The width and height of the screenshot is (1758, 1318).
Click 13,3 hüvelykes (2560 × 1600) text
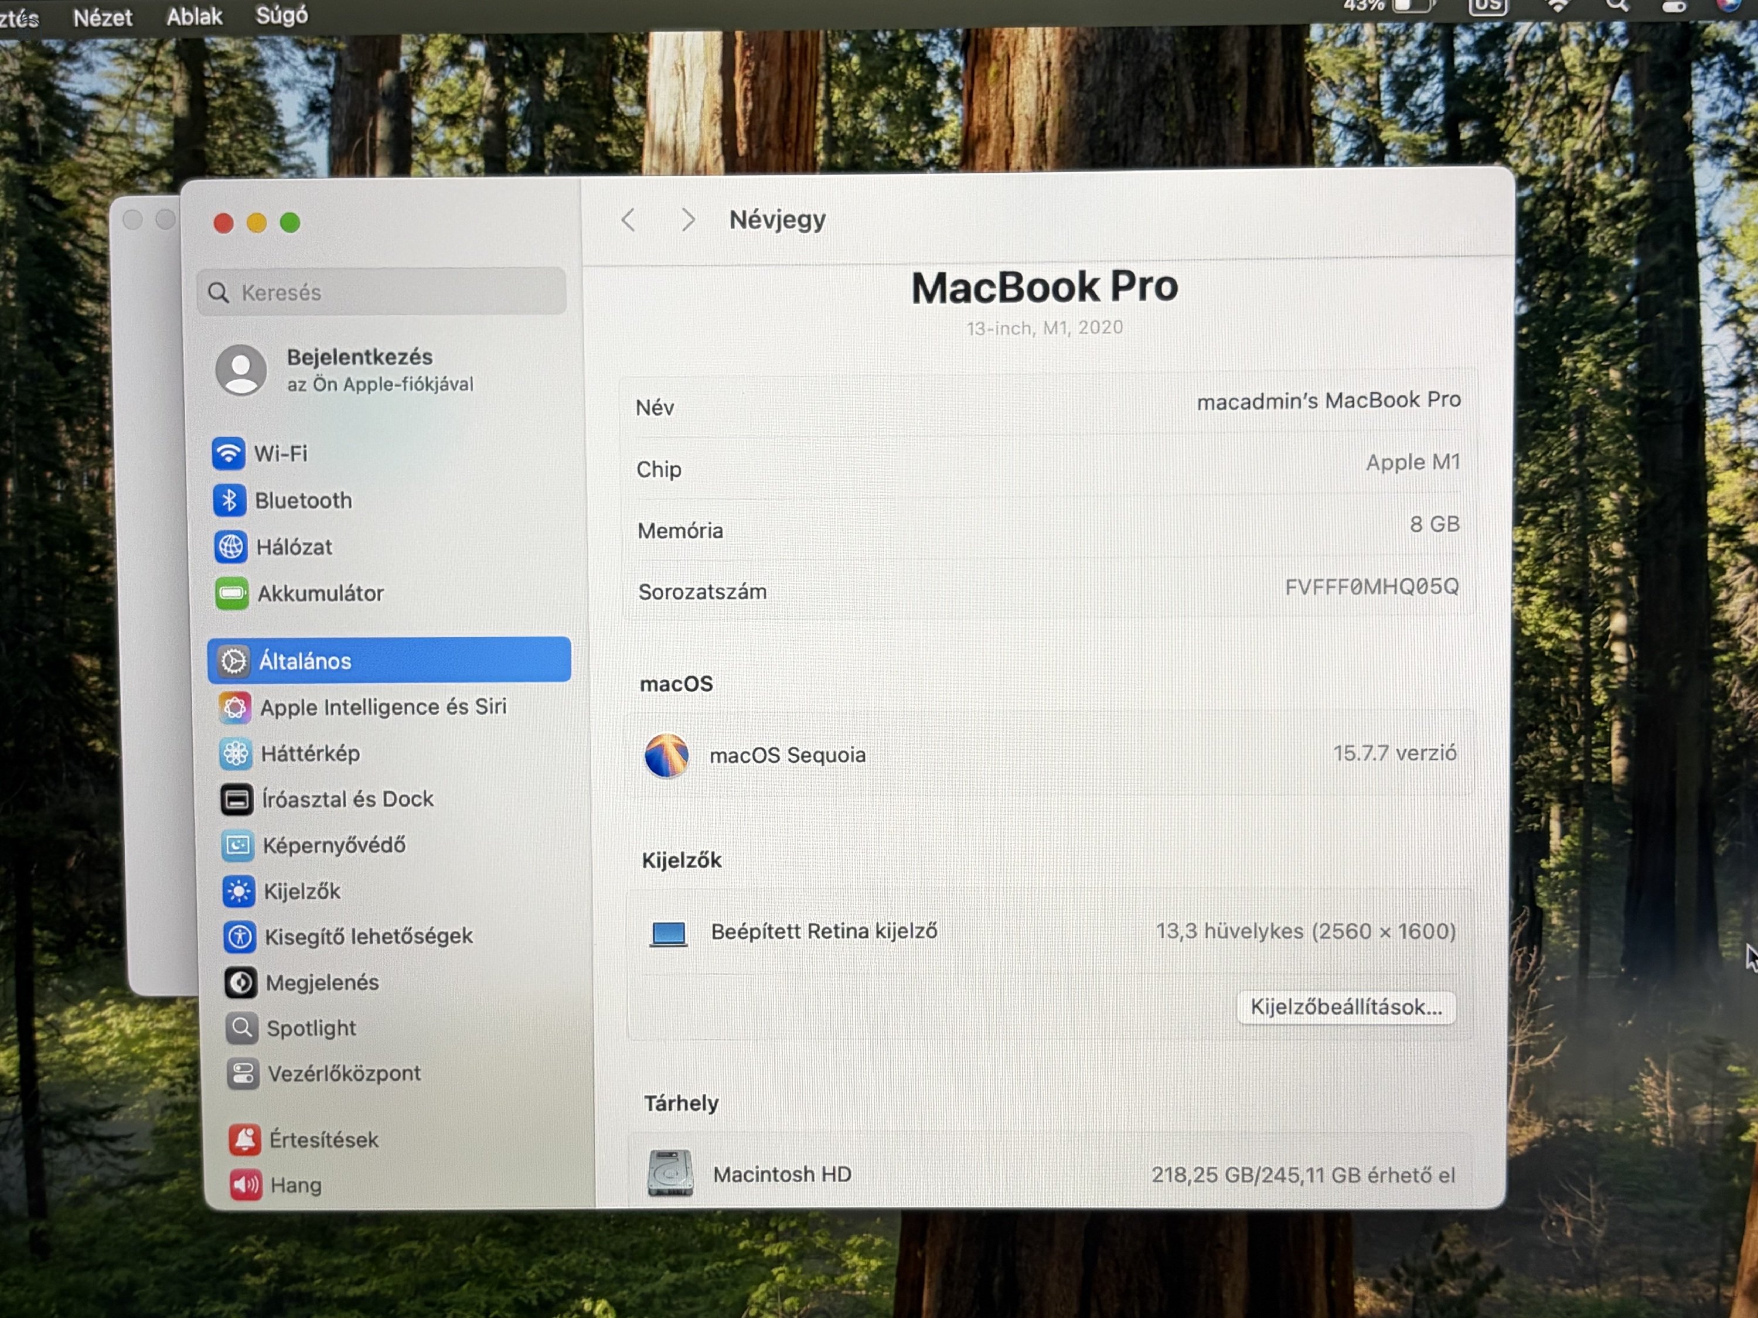(x=1306, y=931)
